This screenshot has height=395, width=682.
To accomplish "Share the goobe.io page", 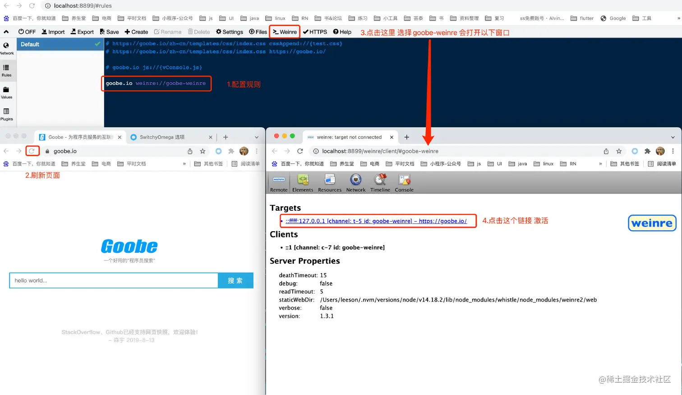I will pyautogui.click(x=190, y=151).
